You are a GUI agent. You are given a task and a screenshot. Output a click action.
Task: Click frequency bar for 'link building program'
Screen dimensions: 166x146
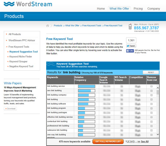tap(87, 108)
